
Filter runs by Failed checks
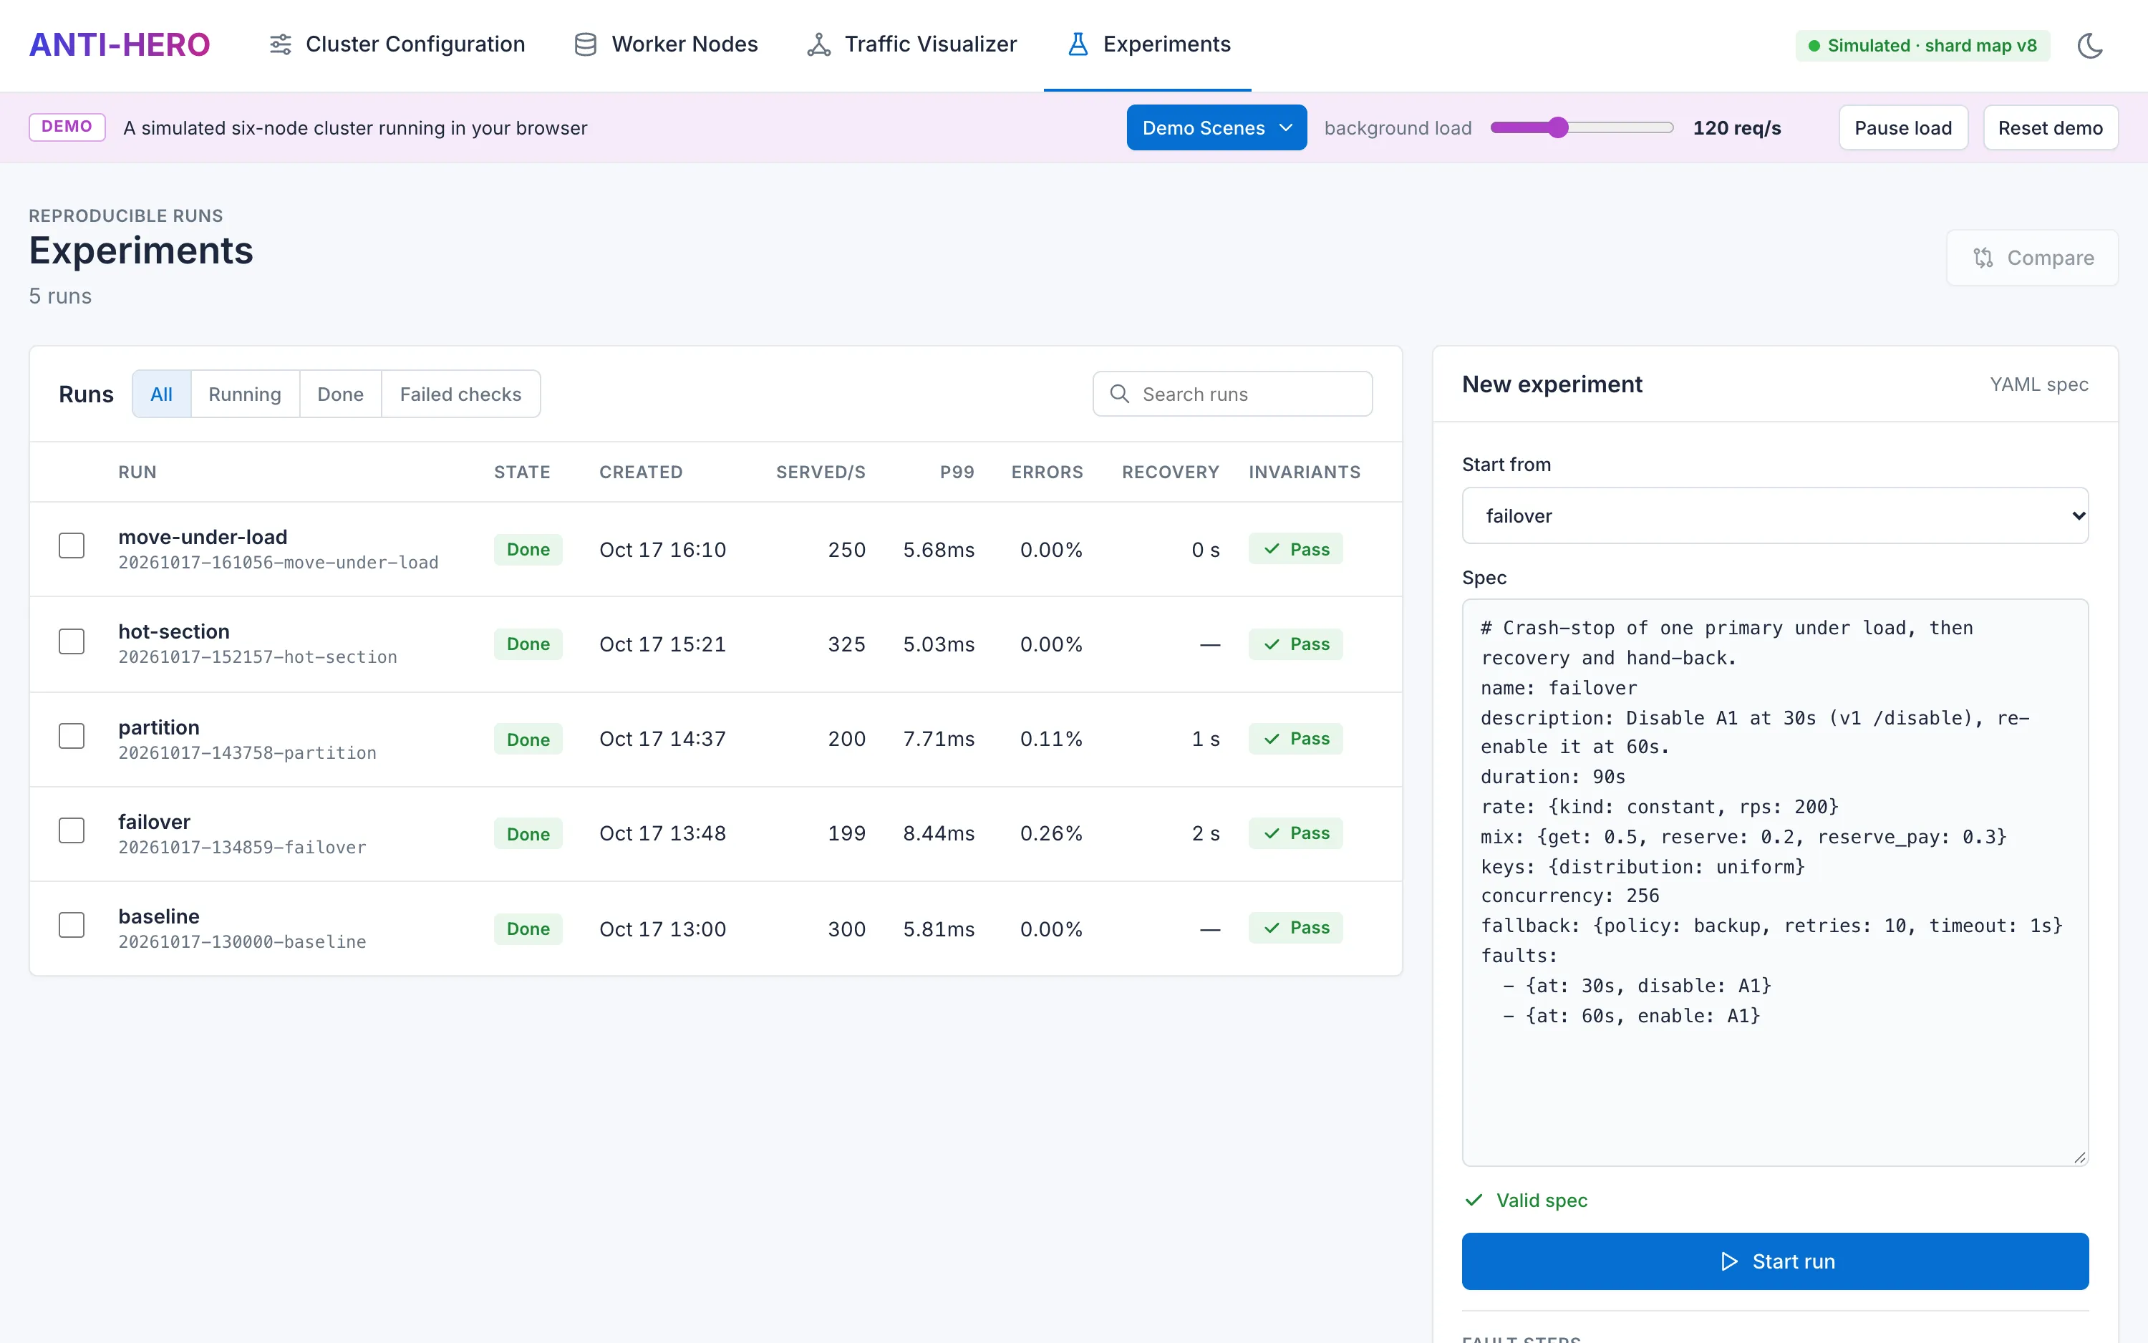point(460,394)
